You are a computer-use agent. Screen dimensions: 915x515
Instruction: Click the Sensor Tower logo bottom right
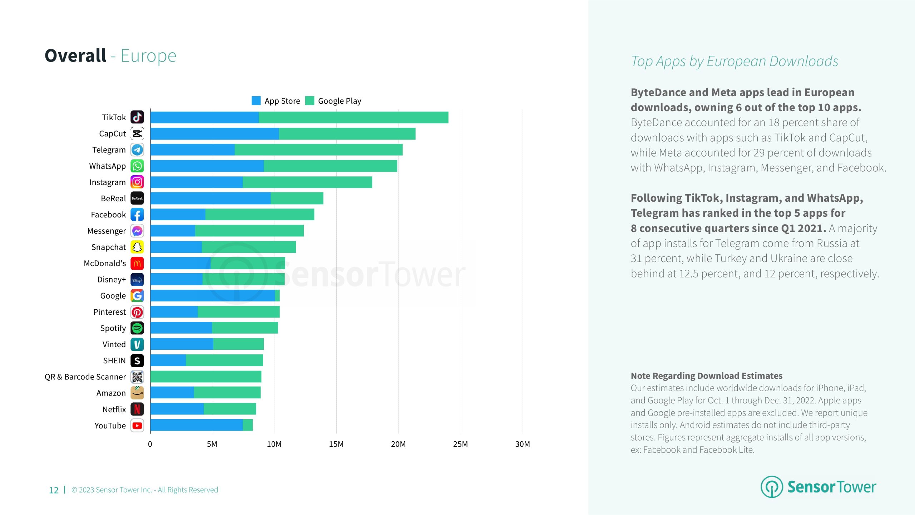coord(818,487)
